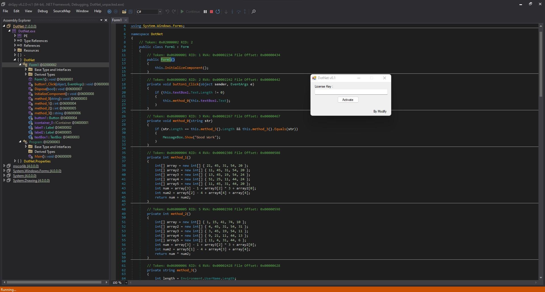Click the Restart debugging icon
Image resolution: width=545 pixels, height=292 pixels.
218,12
